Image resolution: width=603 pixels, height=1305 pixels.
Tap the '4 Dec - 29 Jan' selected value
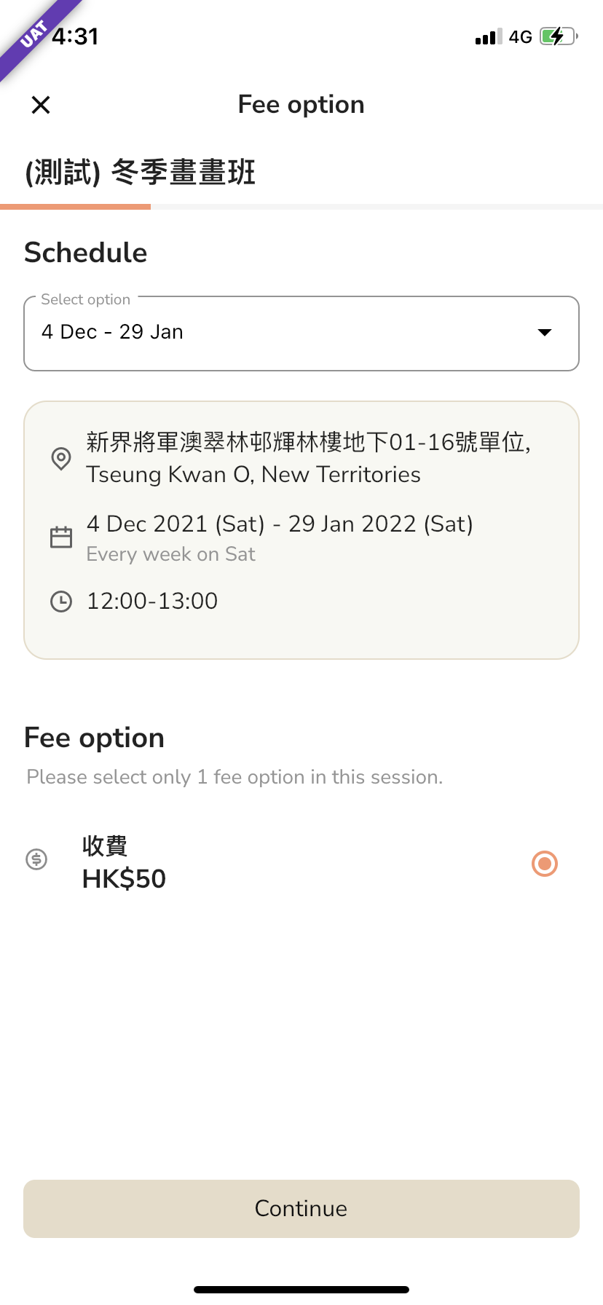pyautogui.click(x=112, y=332)
